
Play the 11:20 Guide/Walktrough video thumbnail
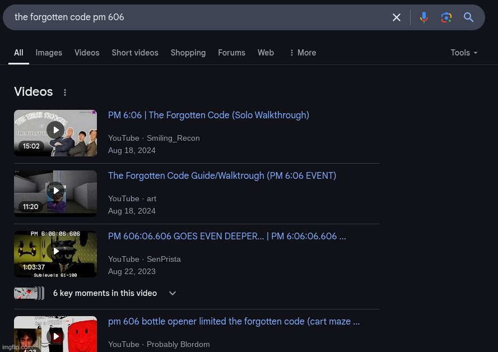pyautogui.click(x=55, y=193)
